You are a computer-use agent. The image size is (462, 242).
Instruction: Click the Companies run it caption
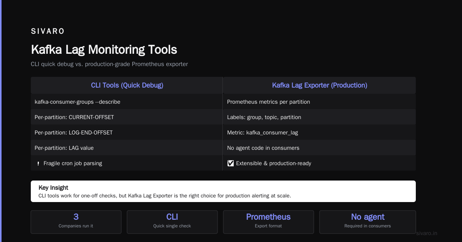[x=76, y=226]
